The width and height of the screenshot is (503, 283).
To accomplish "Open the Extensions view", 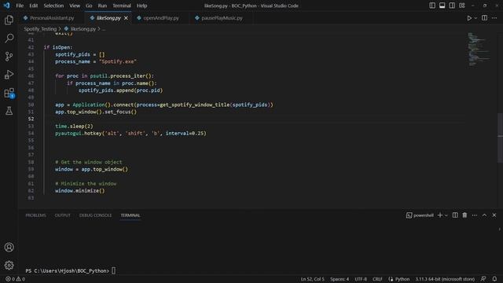I will [9, 93].
